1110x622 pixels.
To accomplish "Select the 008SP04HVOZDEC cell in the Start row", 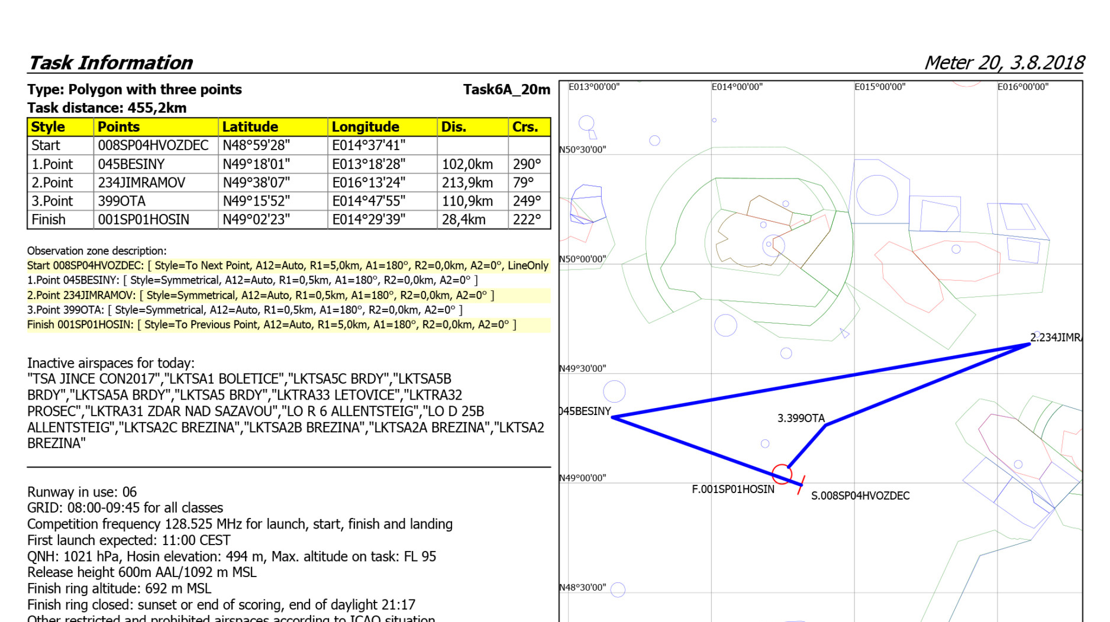I will click(153, 145).
